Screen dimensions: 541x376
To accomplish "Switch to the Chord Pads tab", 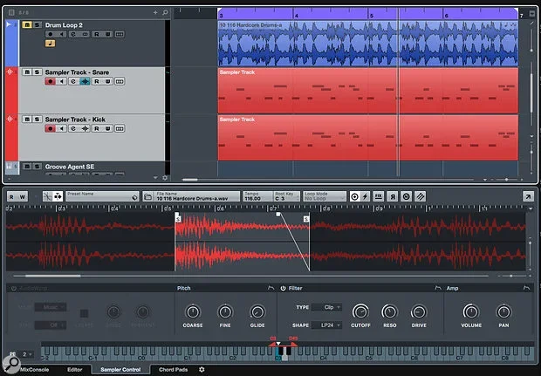I will tap(171, 370).
